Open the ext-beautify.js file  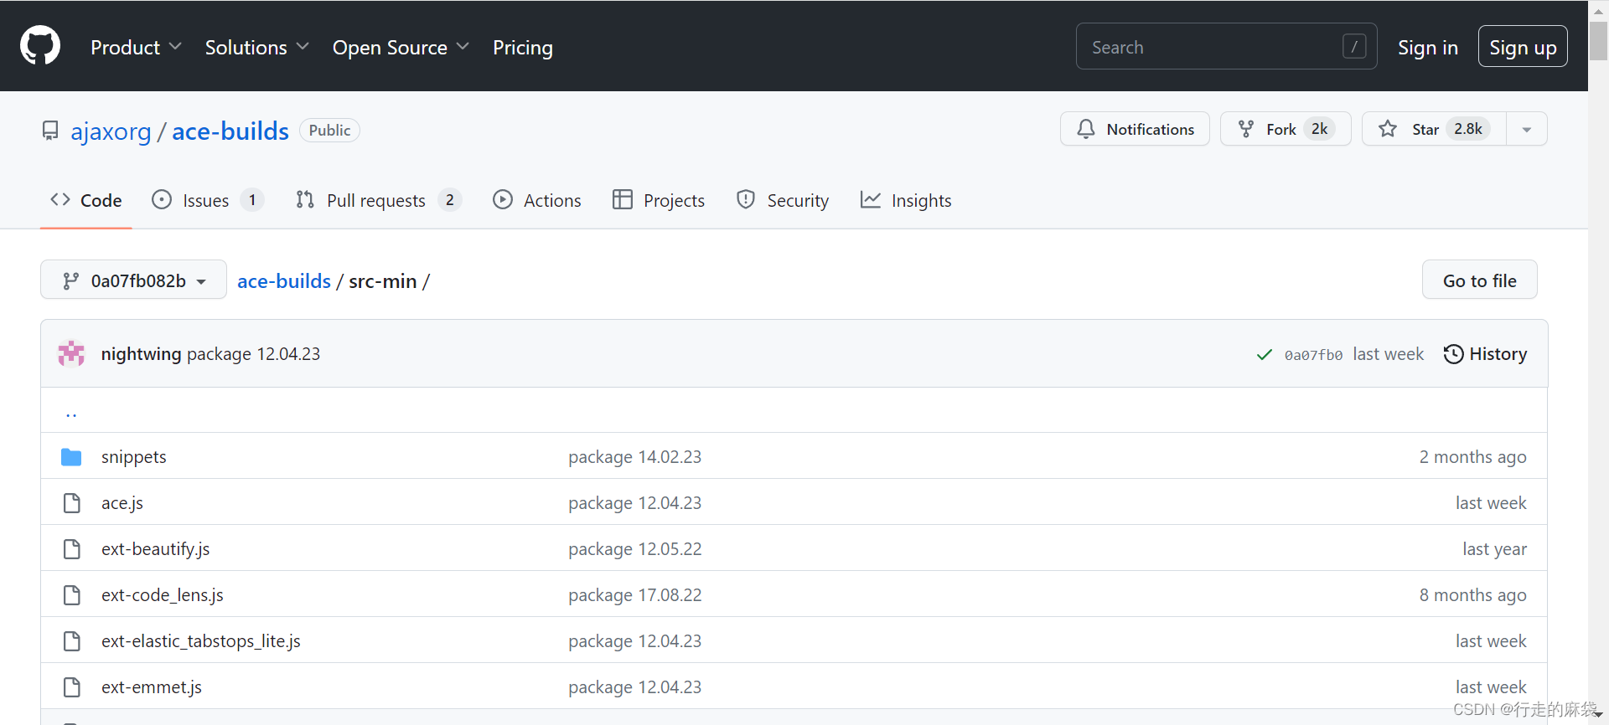tap(156, 549)
